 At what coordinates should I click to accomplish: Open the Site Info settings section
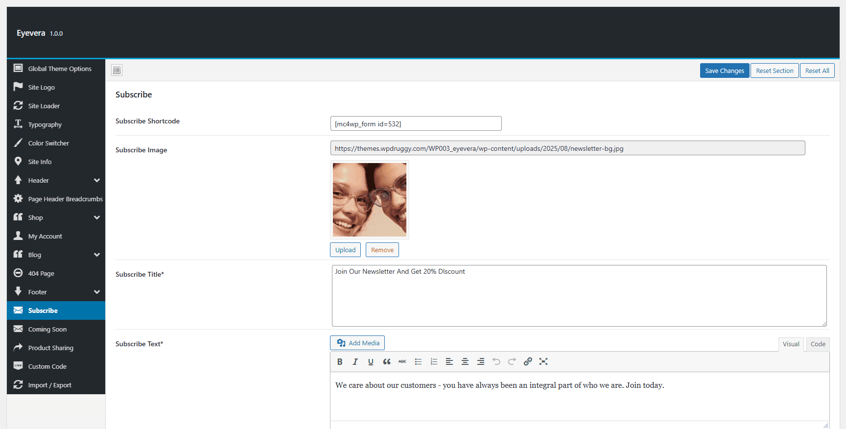[x=56, y=162]
